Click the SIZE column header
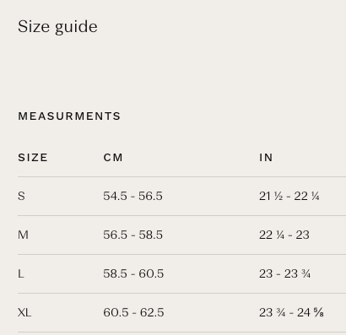Viewport: 346px width, 335px height. click(33, 158)
